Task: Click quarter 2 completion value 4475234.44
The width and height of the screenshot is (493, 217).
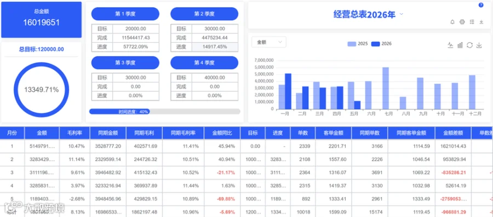Action: [x=215, y=38]
